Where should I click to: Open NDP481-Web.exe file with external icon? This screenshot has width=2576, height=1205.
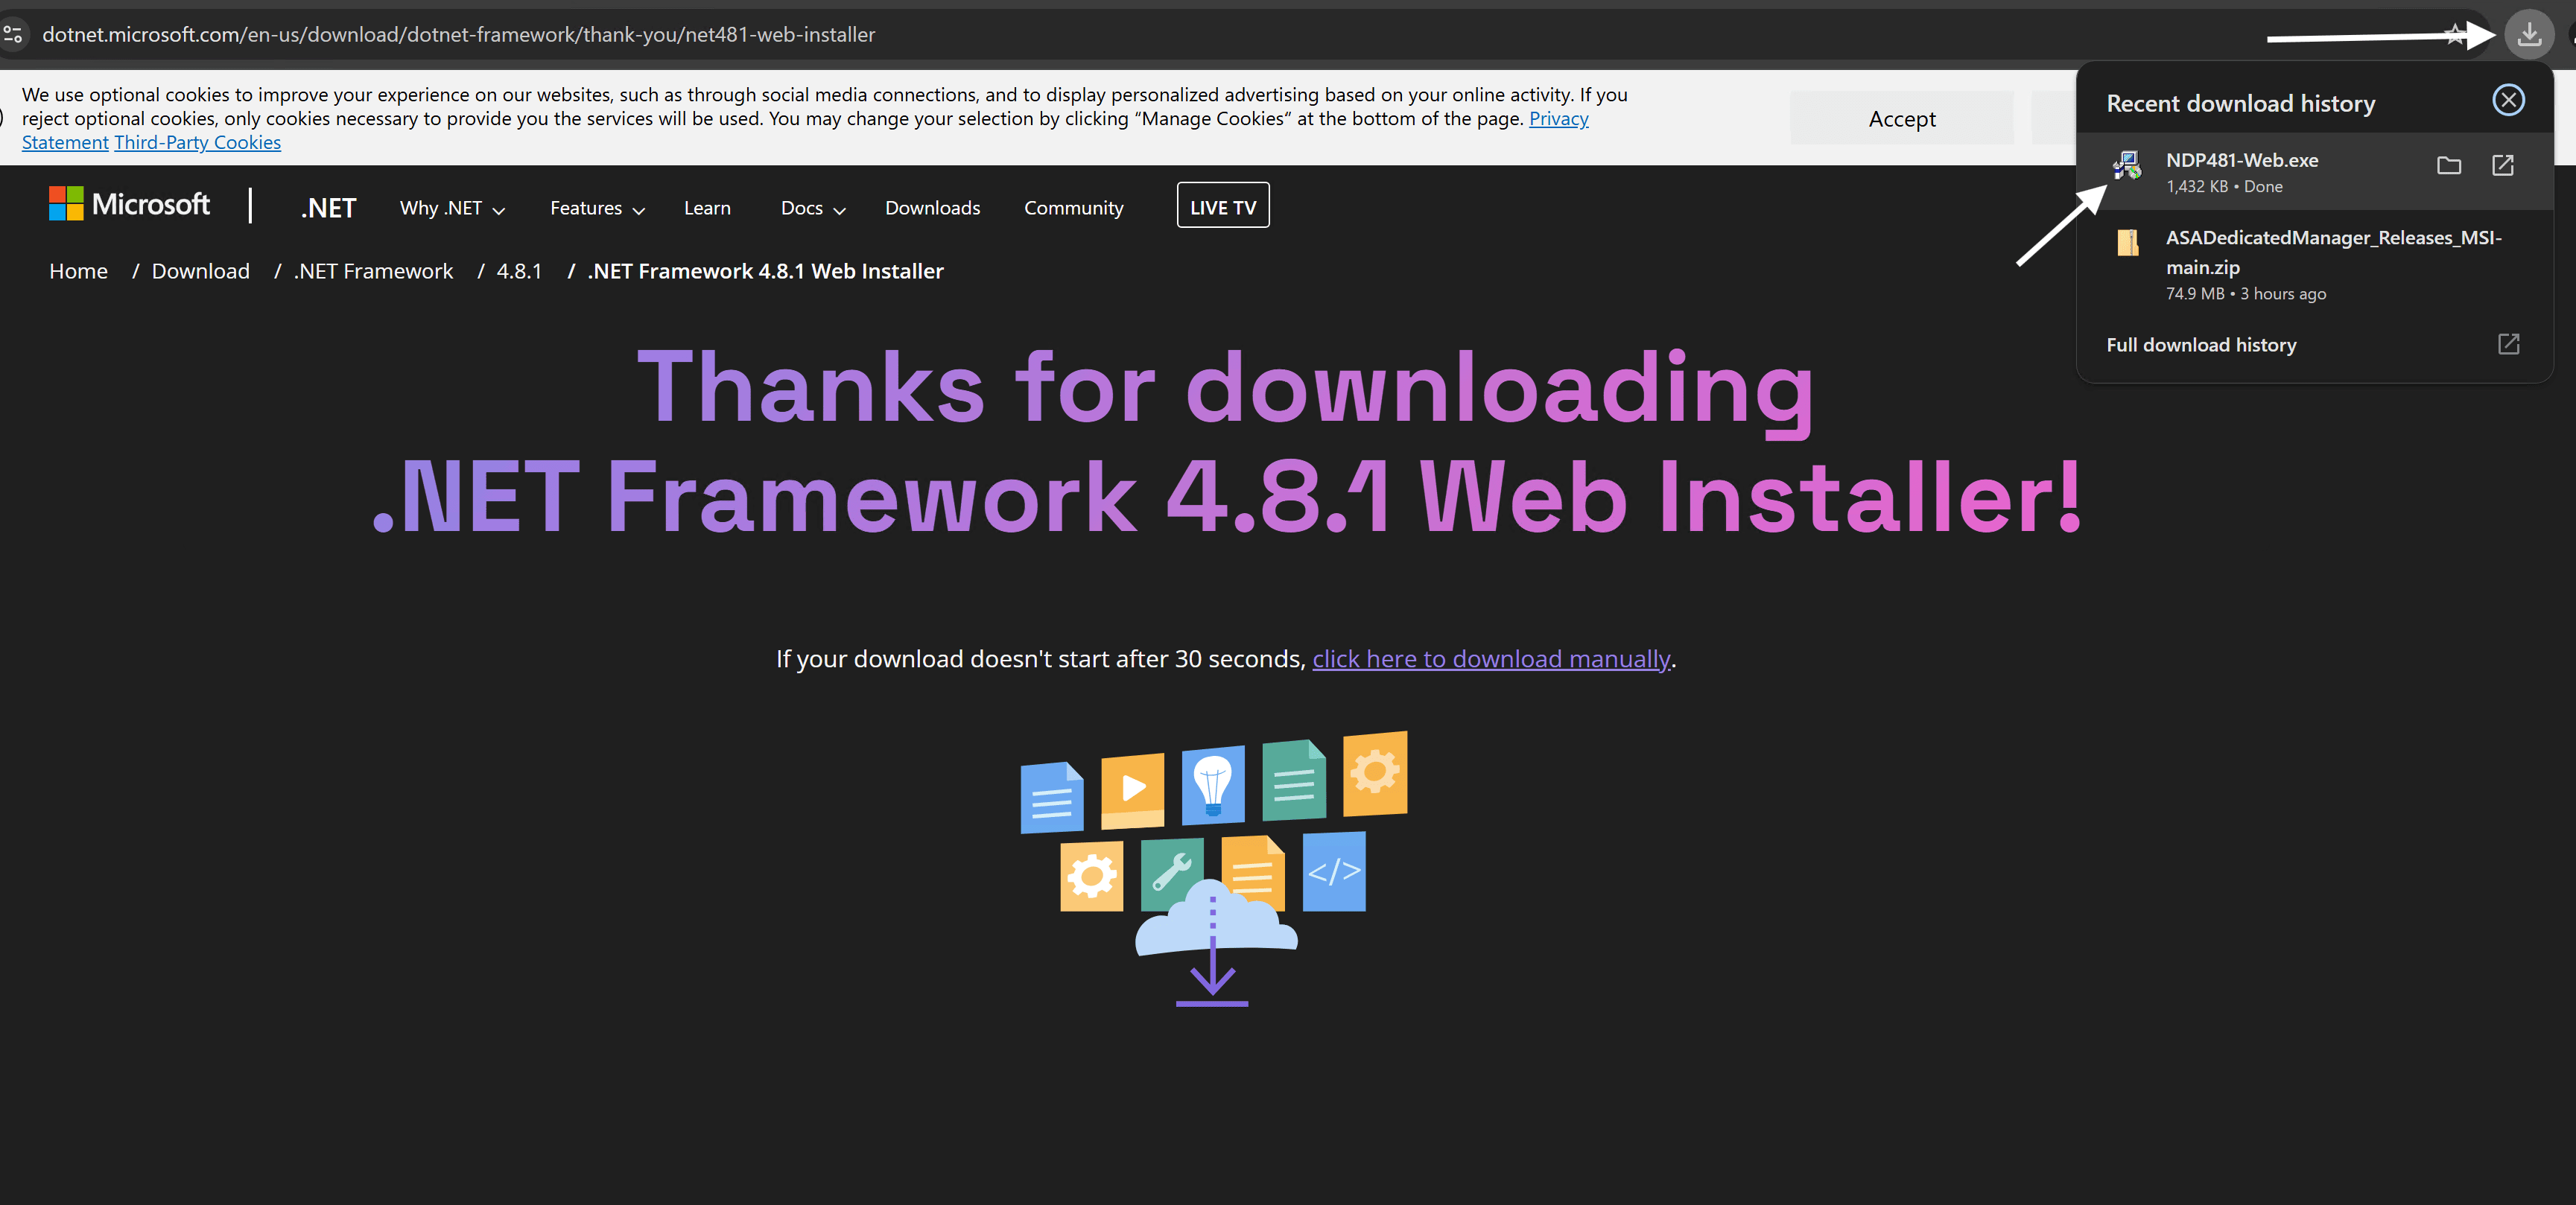point(2502,166)
